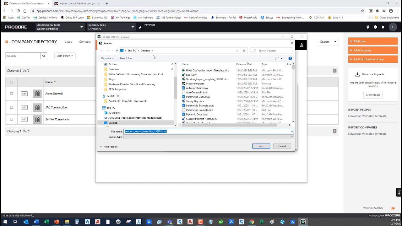
Task: Toggle the select-all checkbox in directory header
Action: click(x=12, y=82)
